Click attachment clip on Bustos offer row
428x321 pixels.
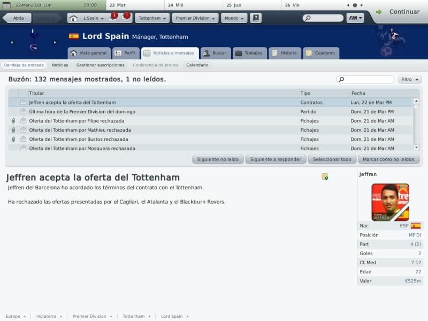click(13, 139)
